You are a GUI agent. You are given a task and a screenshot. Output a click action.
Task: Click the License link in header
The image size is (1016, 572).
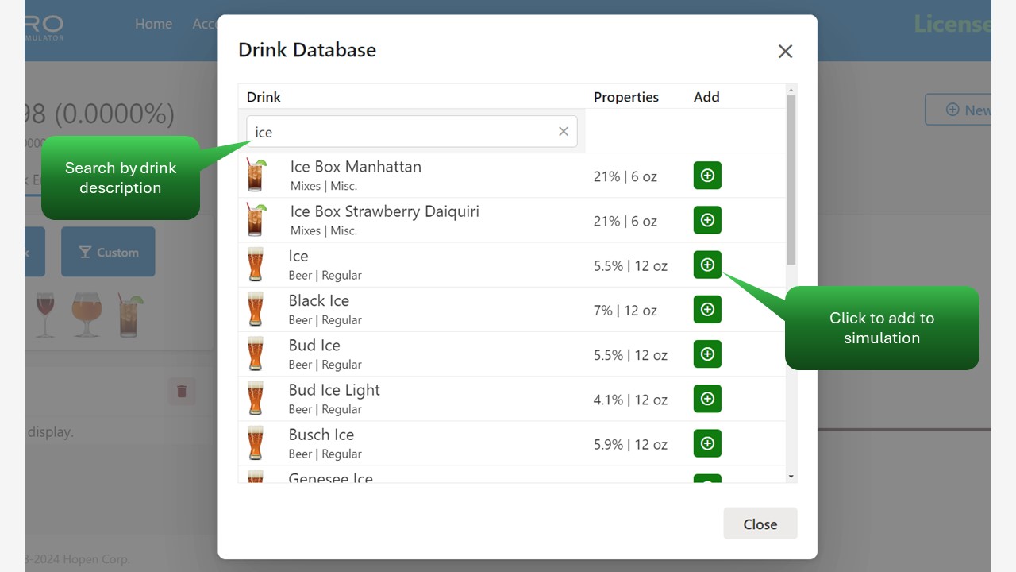coord(952,24)
